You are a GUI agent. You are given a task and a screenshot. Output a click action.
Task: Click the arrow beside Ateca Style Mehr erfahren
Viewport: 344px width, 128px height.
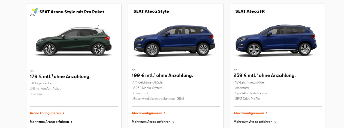click(x=173, y=122)
